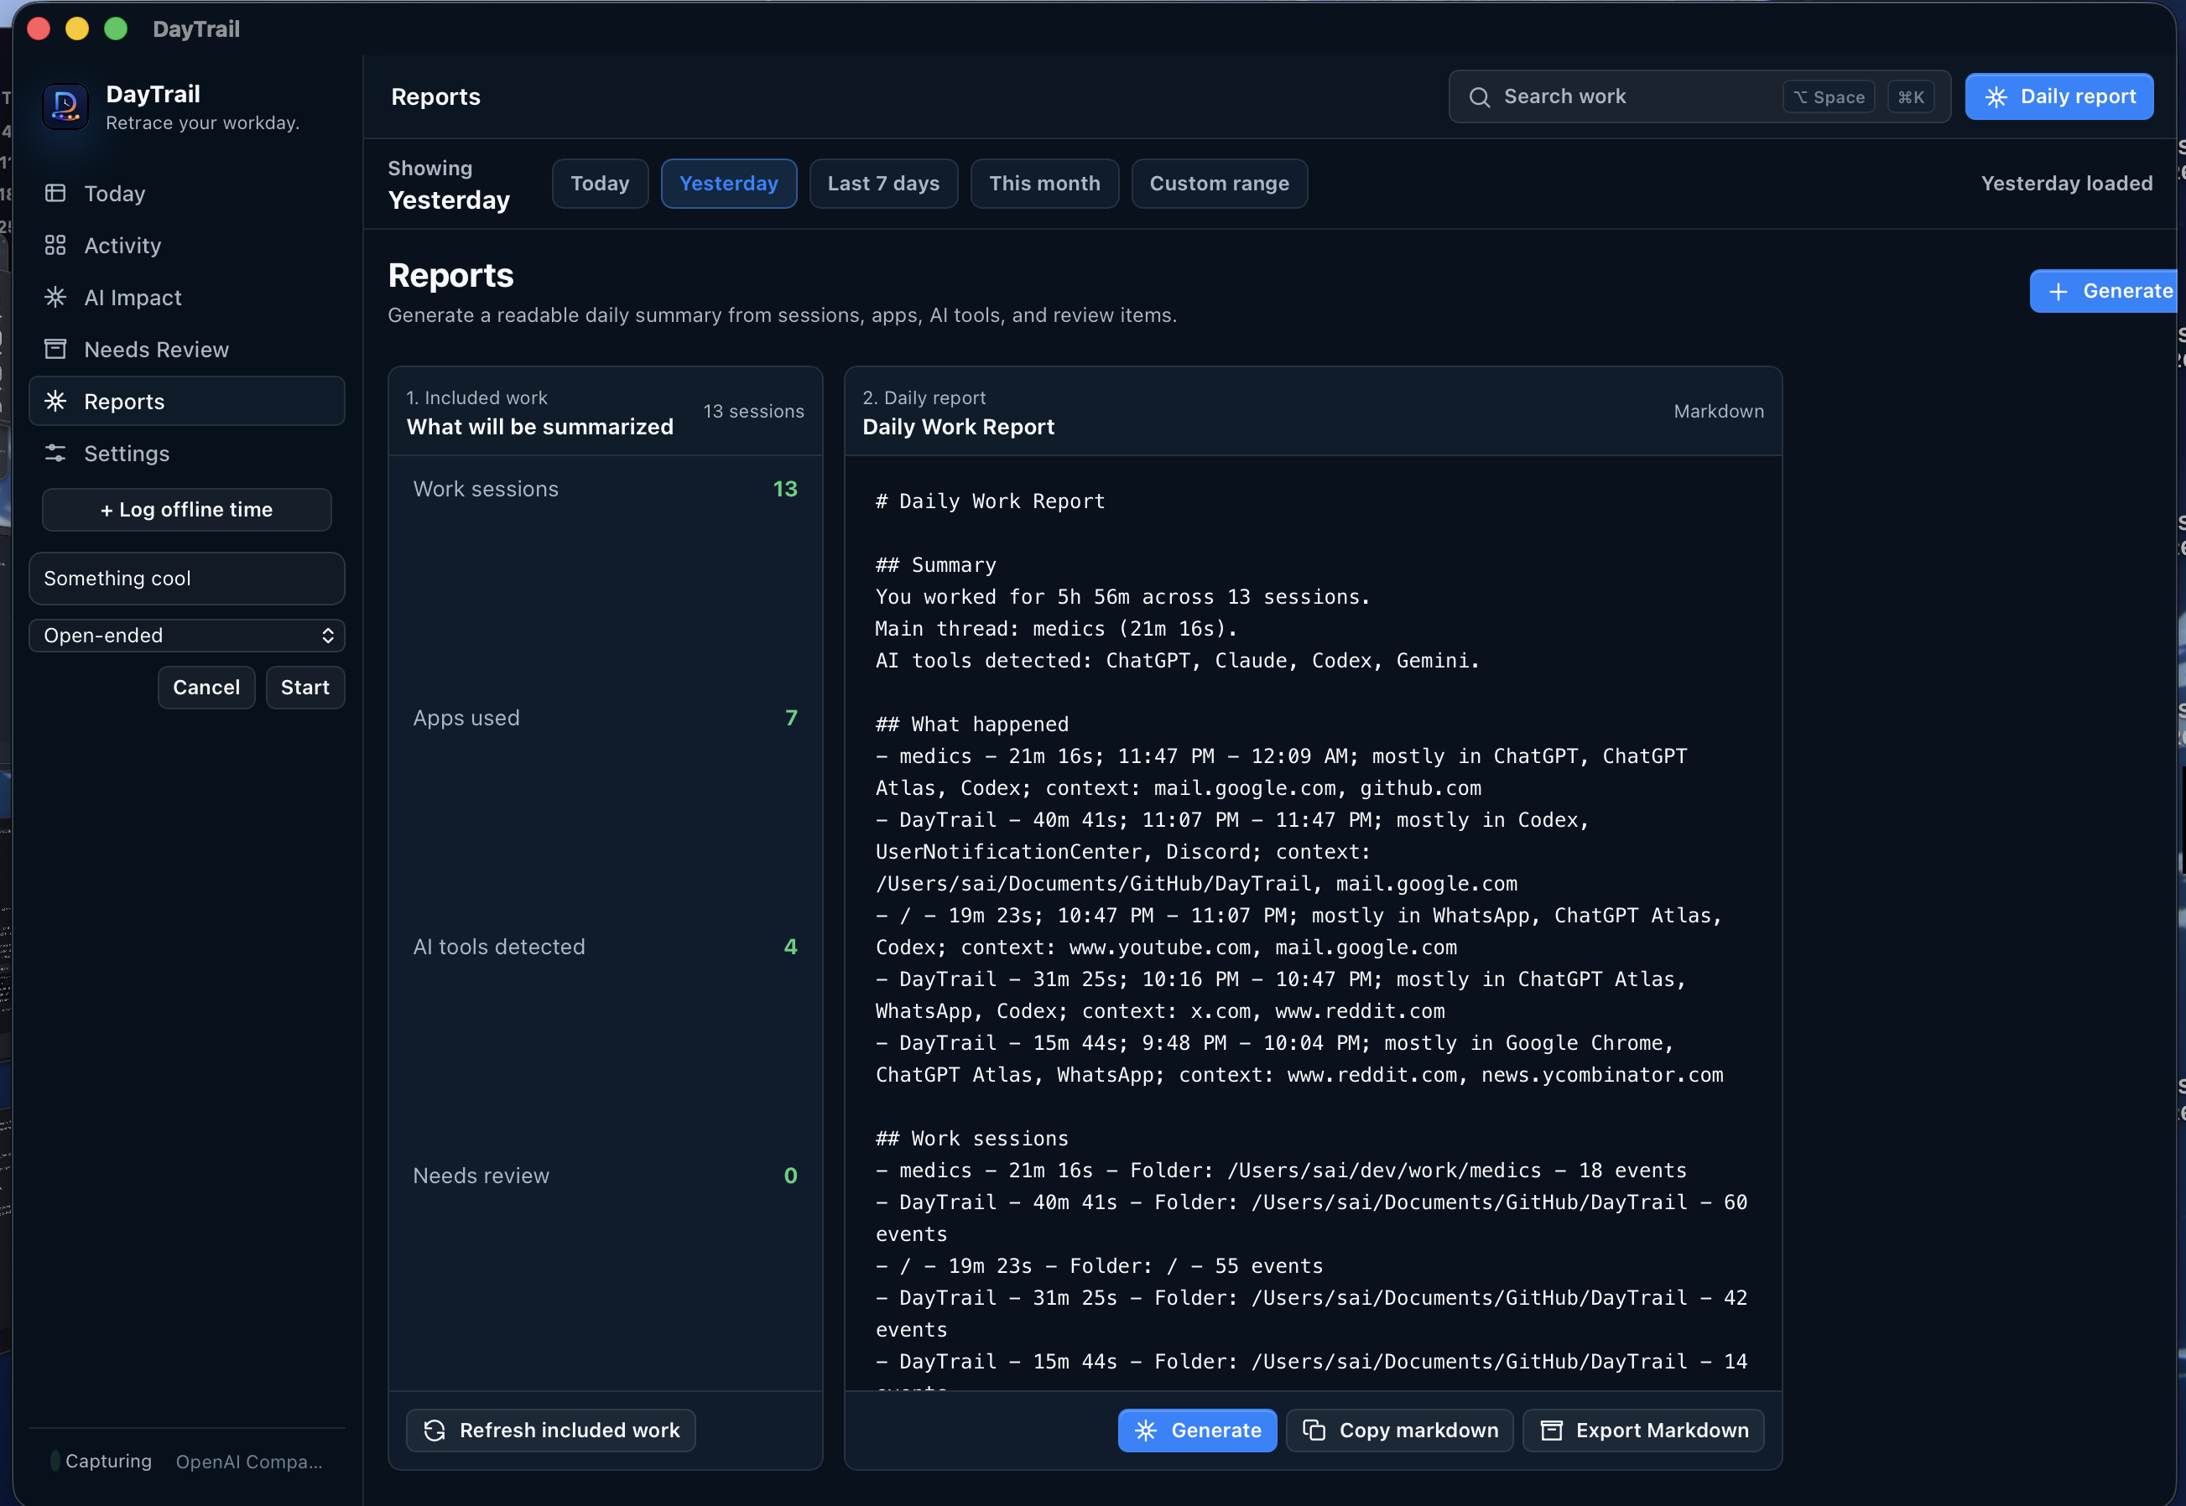The image size is (2186, 1506).
Task: Click the ## What happened heading
Action: (972, 724)
